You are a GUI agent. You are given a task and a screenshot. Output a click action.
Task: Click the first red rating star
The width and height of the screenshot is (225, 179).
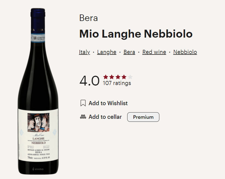coord(106,77)
